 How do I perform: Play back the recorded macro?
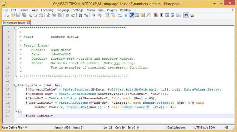point(167,15)
